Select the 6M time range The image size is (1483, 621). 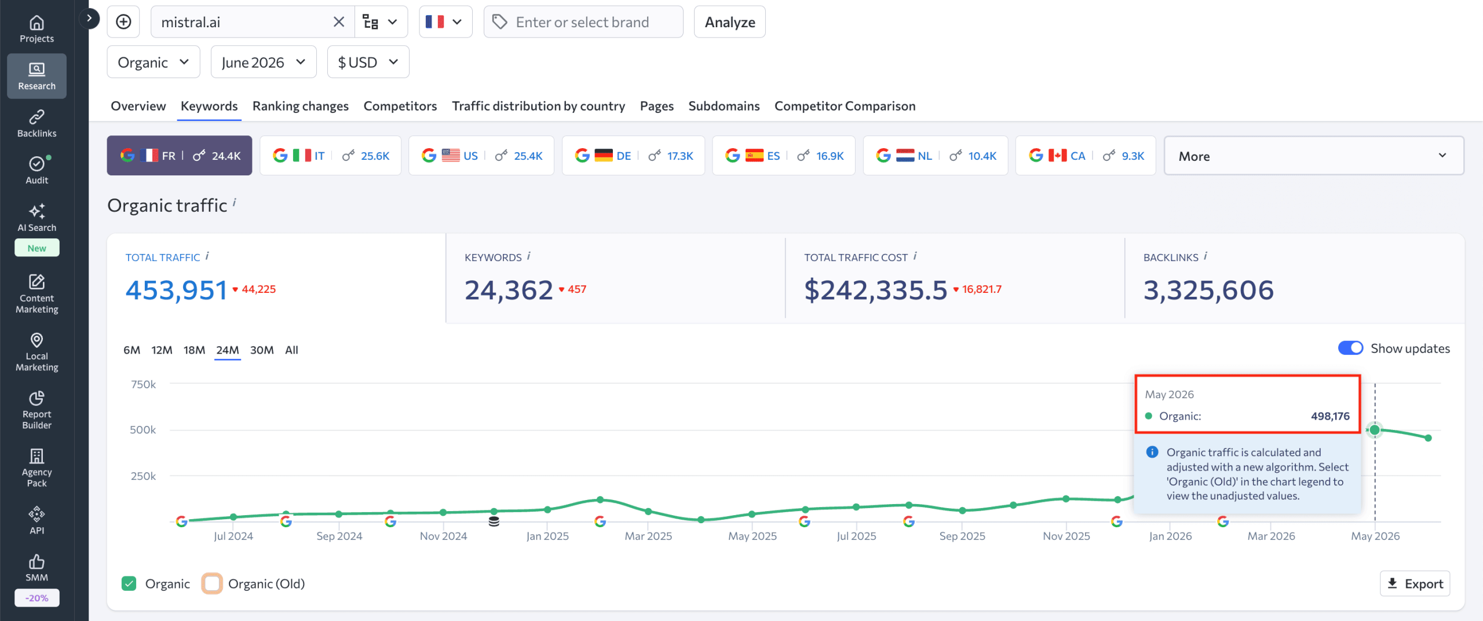pos(132,350)
